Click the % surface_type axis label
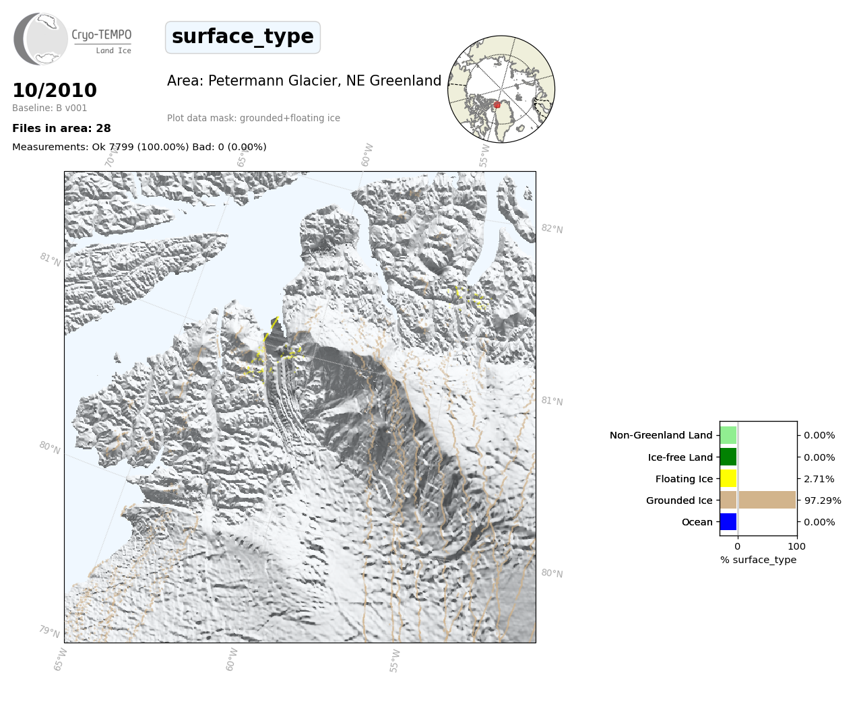The width and height of the screenshot is (857, 714). click(x=758, y=560)
